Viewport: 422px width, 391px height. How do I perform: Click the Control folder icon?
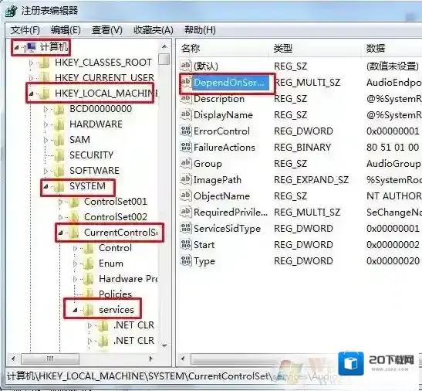coord(89,248)
